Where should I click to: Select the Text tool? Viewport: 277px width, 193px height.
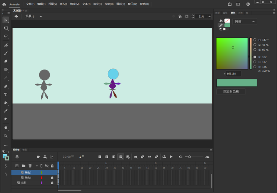[6, 94]
